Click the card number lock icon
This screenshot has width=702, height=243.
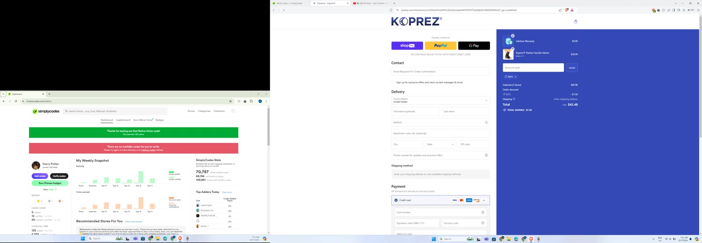(483, 213)
